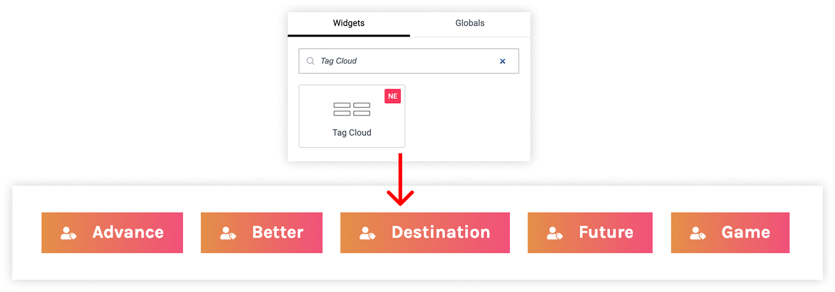Click the search magnifier icon
This screenshot has width=835, height=292.
tap(310, 61)
